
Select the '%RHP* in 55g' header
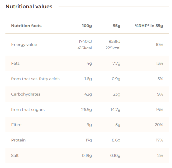click(x=149, y=26)
